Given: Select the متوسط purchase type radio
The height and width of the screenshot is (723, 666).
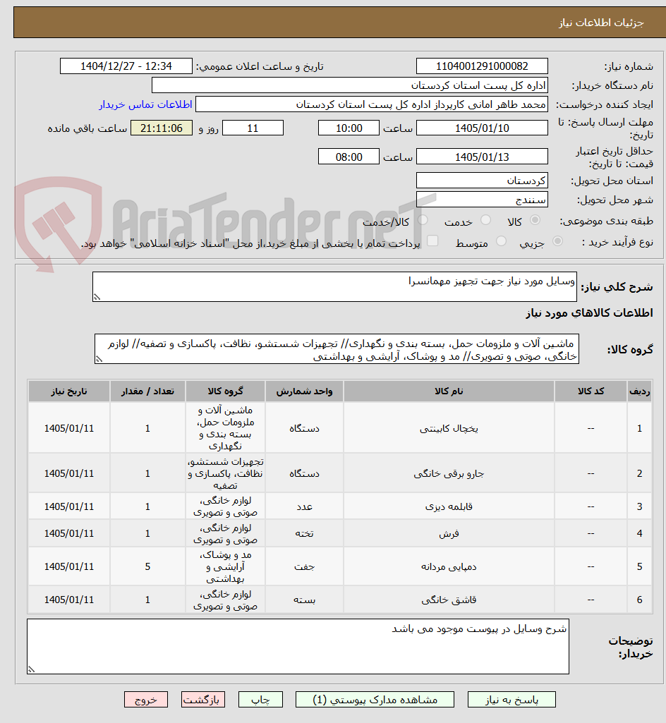Looking at the screenshot, I should tap(502, 241).
